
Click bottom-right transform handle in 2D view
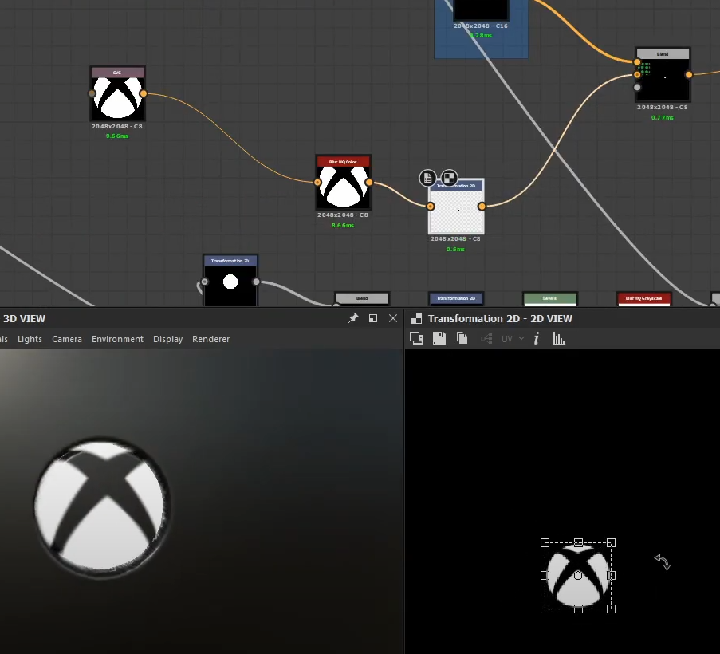coord(612,609)
